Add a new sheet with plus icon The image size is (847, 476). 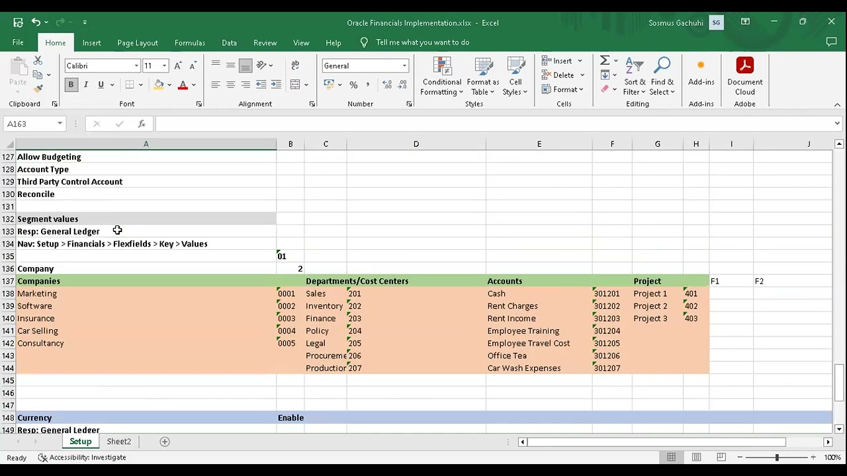pos(165,442)
